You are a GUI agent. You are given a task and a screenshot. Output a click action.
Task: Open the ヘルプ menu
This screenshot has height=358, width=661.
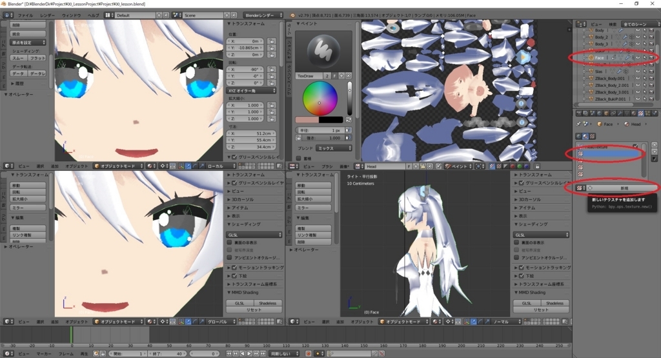93,15
